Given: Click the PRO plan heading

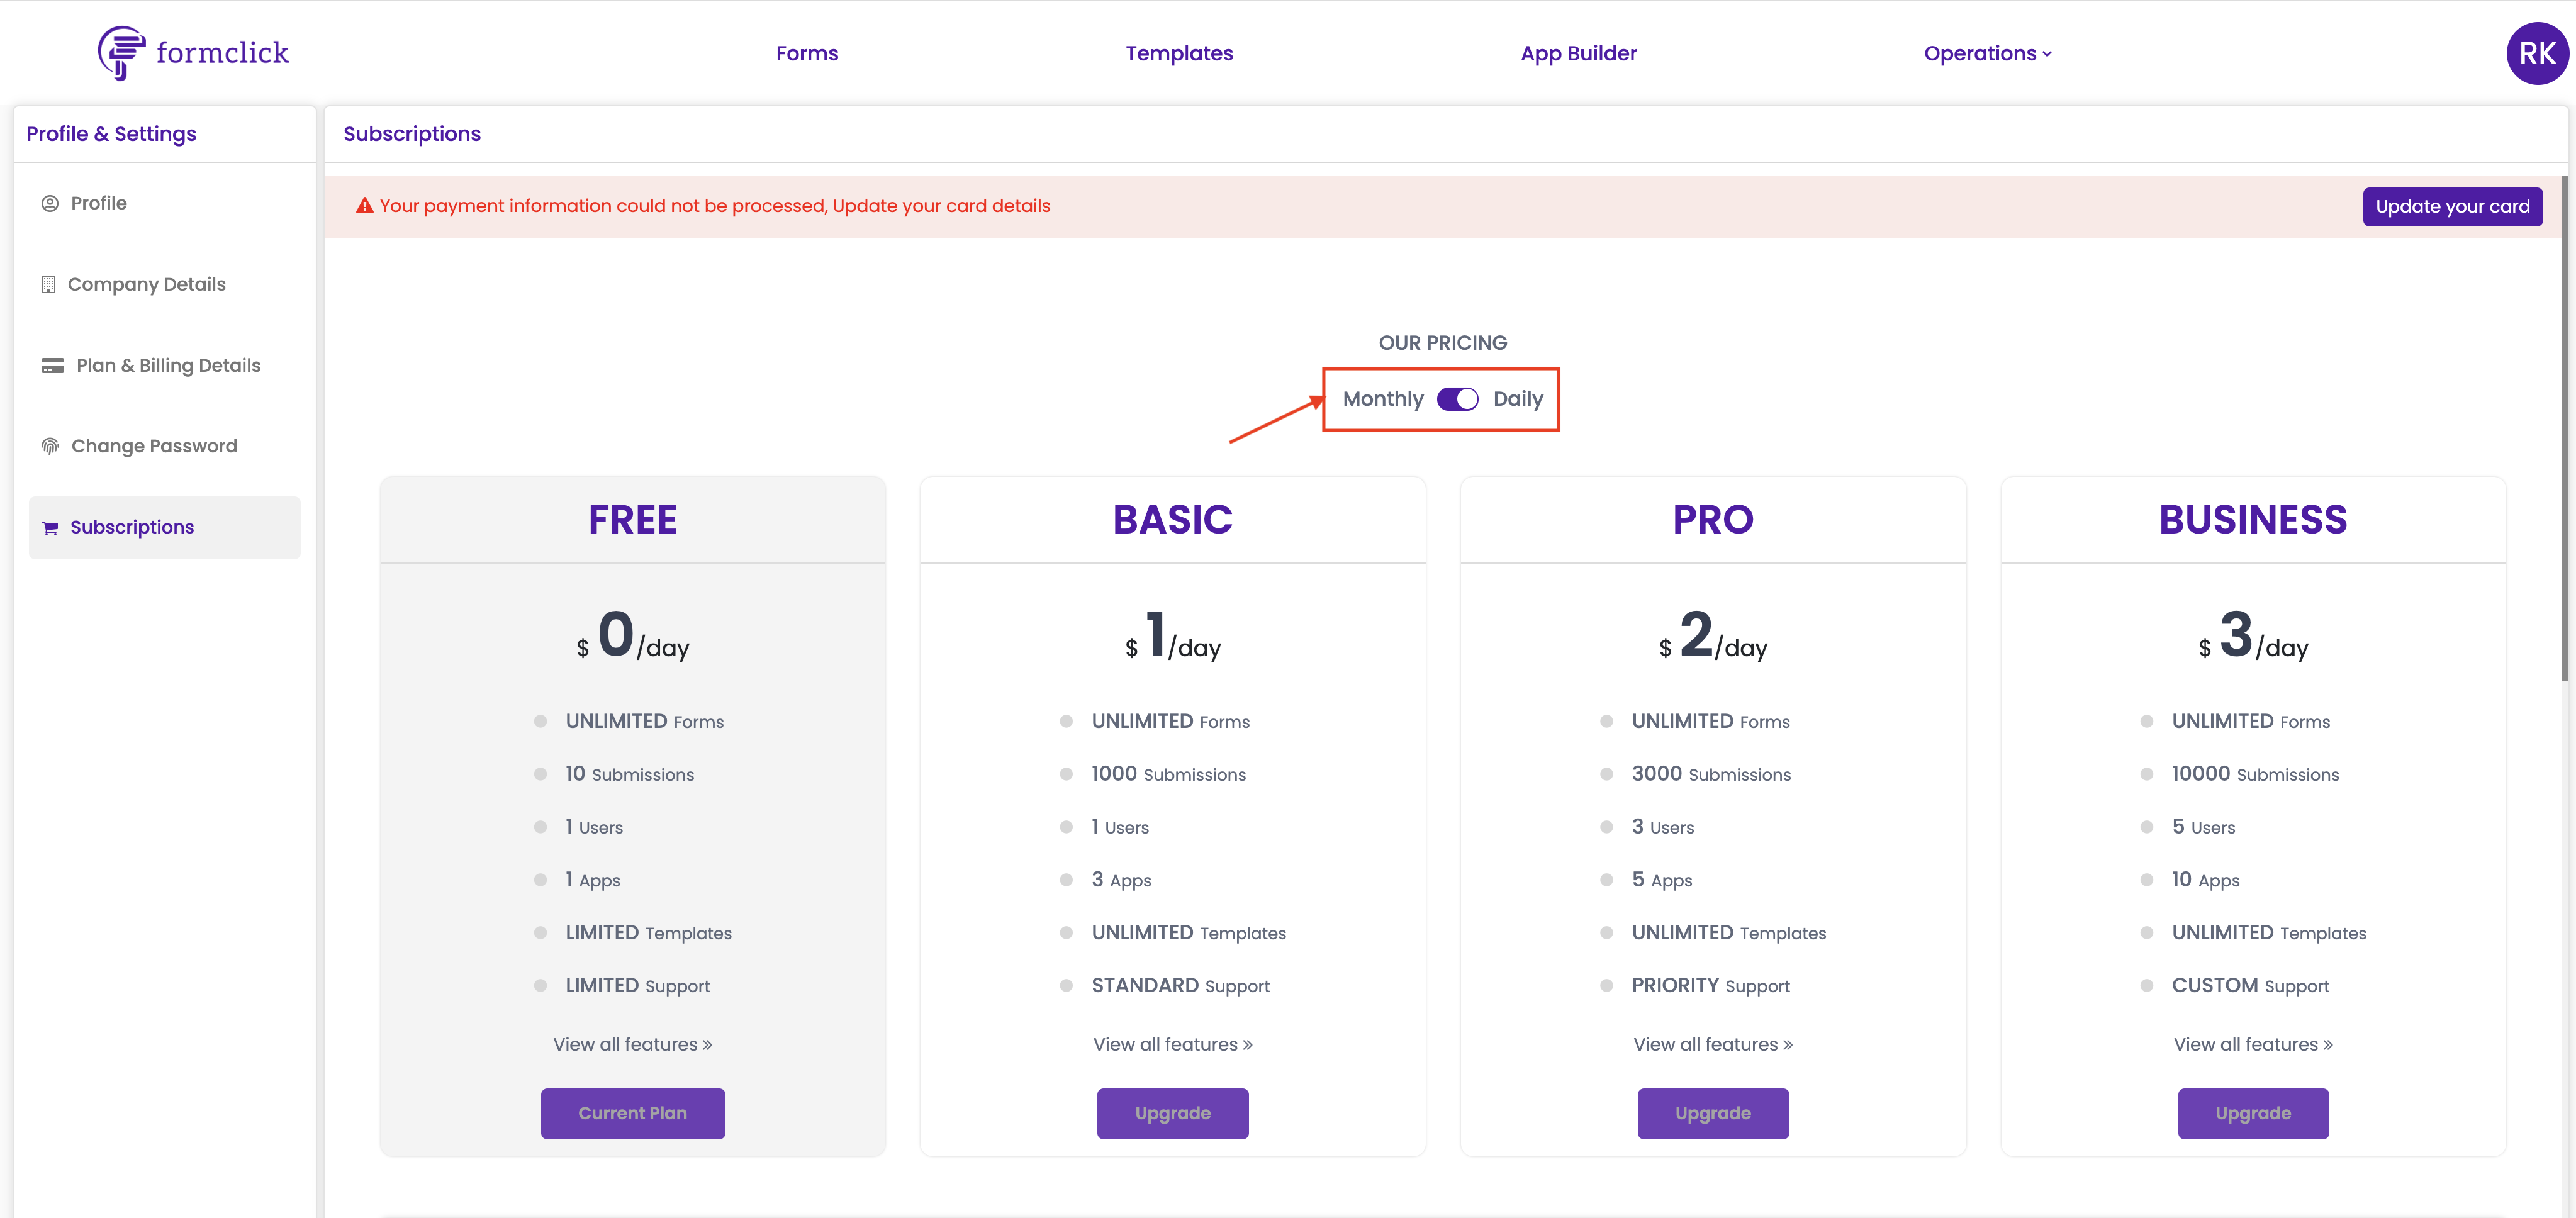Looking at the screenshot, I should (x=1713, y=520).
